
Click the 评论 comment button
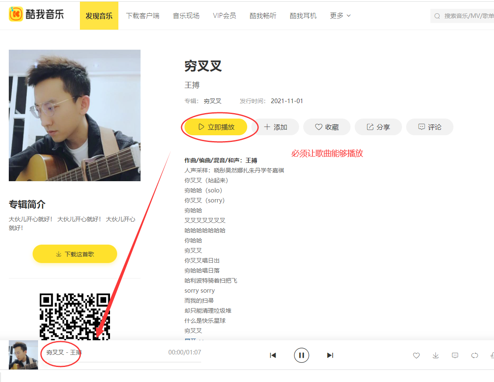pyautogui.click(x=430, y=127)
